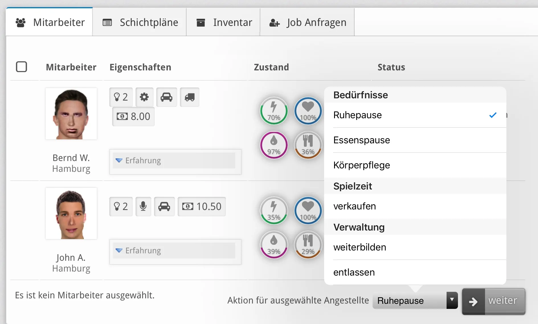Viewport: 538px width, 324px height.
Task: Select Essenspause from the action list
Action: 362,140
